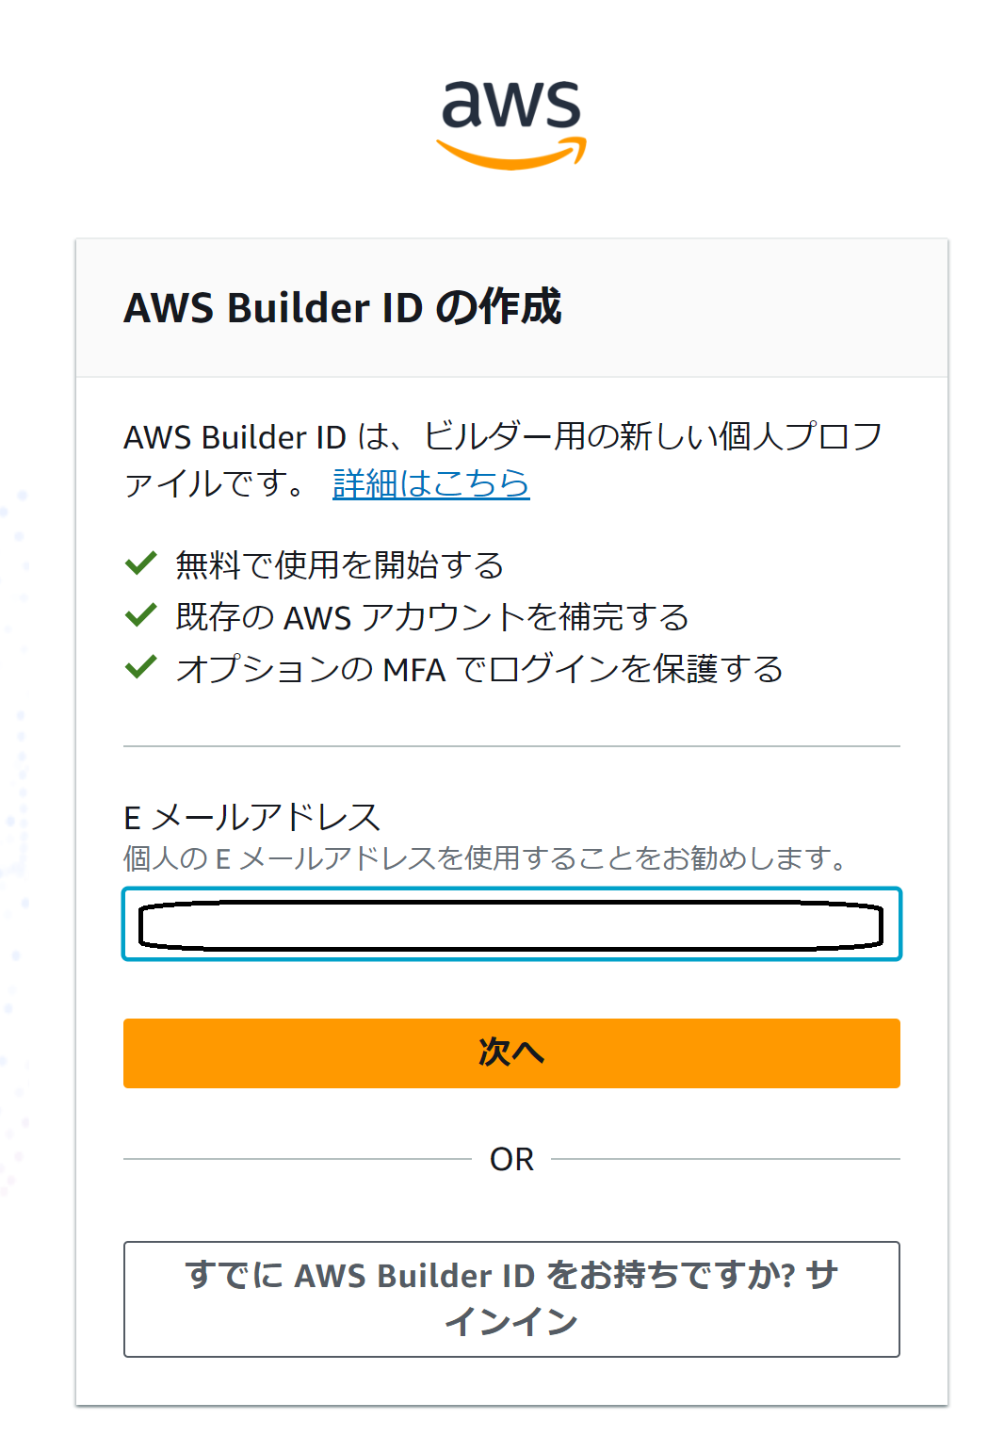Select the 無料で使用を開始する list item
The image size is (988, 1452).
coord(339,564)
